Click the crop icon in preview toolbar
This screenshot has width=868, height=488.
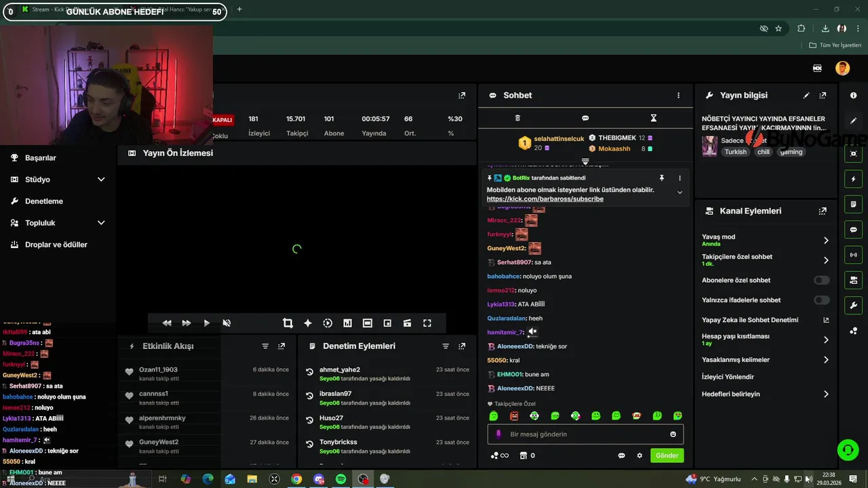pyautogui.click(x=288, y=323)
